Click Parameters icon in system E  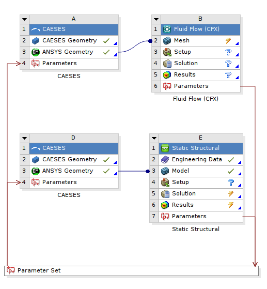[165, 217]
